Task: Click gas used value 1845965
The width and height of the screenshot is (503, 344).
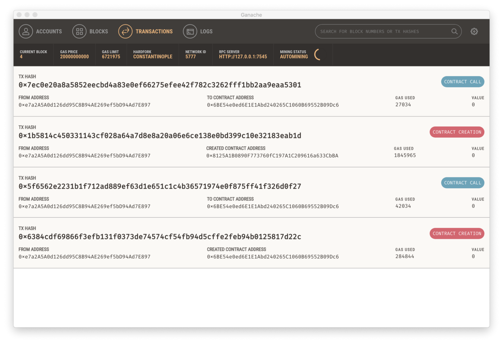Action: pos(405,155)
